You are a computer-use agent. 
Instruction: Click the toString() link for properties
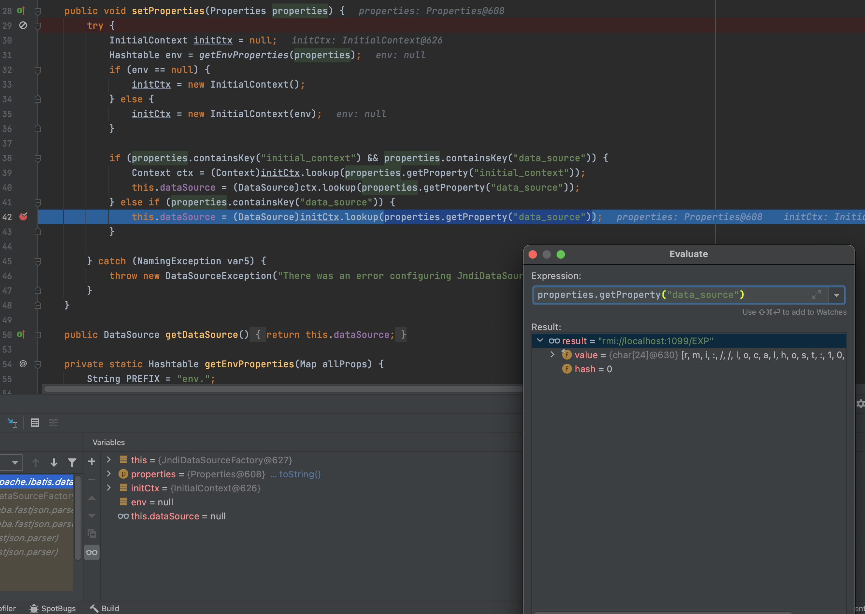(x=299, y=474)
